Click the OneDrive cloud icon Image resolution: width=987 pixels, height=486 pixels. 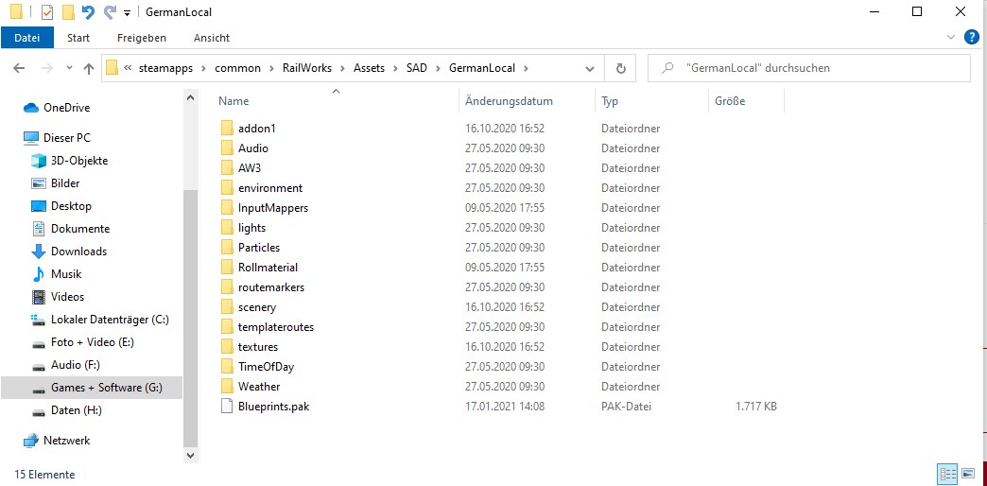(x=30, y=108)
